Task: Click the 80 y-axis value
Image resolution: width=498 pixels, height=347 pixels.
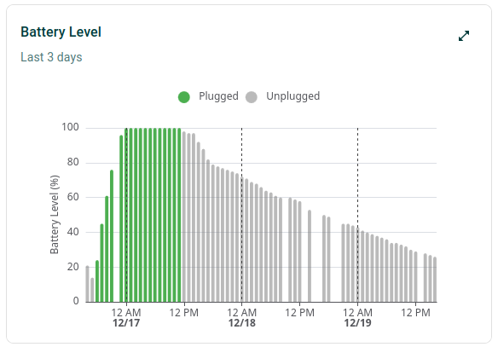Action: click(72, 162)
